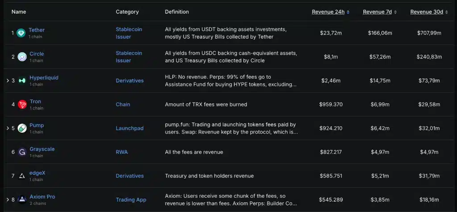Click the Tron logo icon
Screen dimensions: 457x212
(x=22, y=105)
